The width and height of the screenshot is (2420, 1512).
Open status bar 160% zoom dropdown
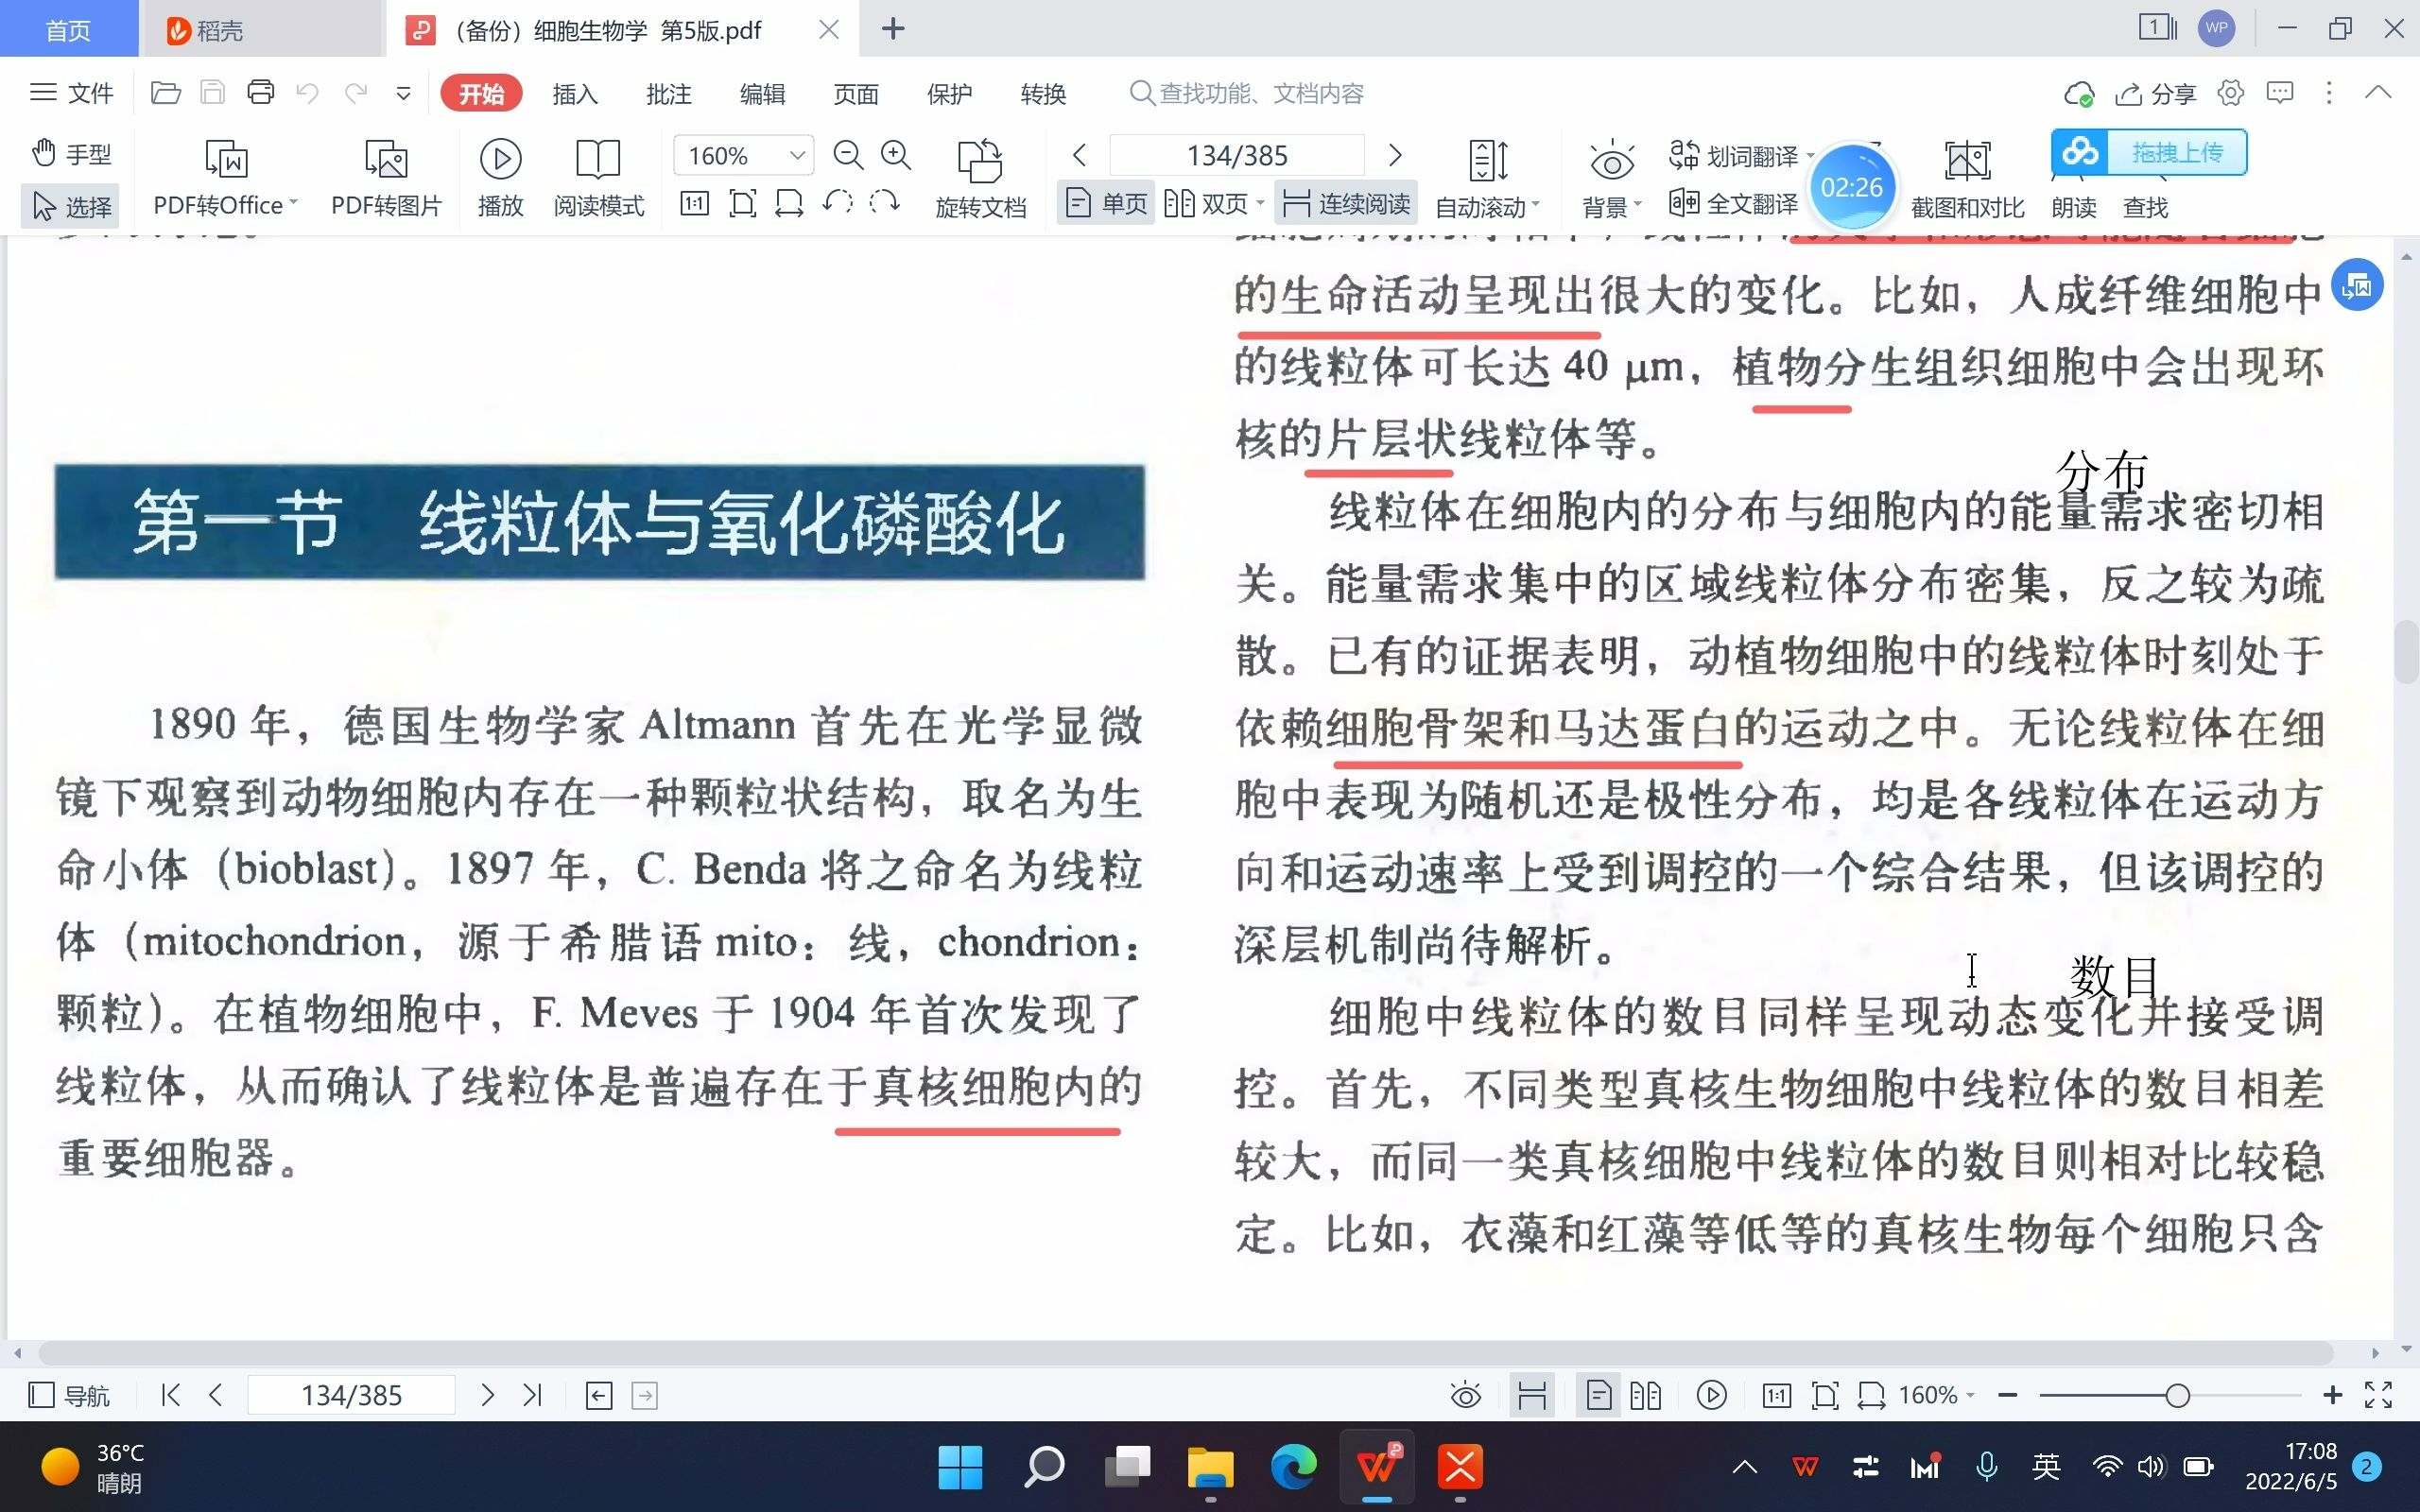click(1936, 1395)
